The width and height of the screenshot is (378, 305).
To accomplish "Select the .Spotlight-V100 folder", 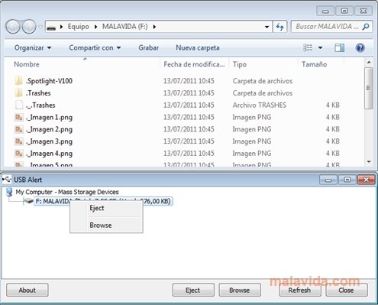I will [49, 81].
